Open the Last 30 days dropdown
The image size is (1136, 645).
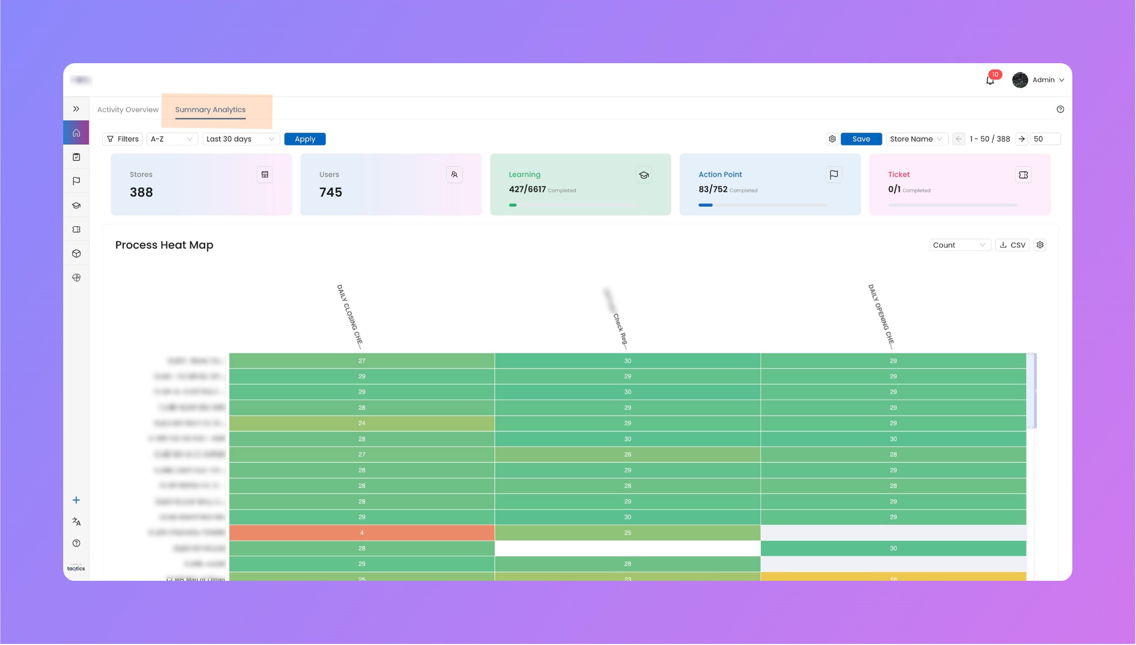click(x=240, y=139)
